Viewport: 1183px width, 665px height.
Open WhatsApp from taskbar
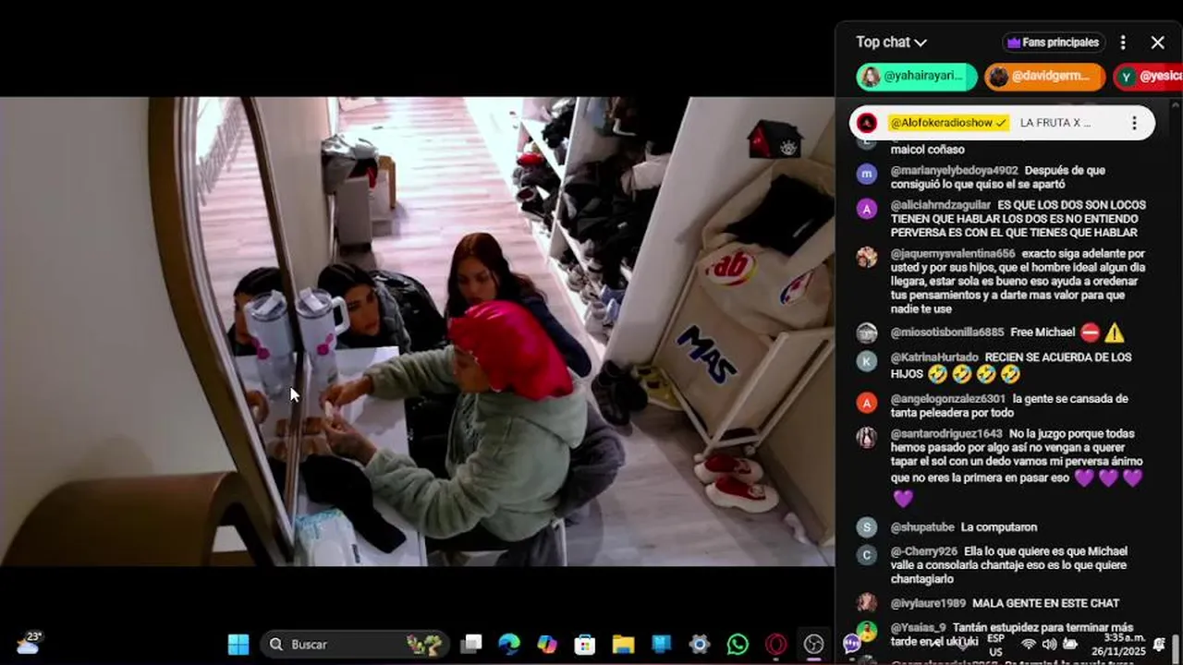738,644
